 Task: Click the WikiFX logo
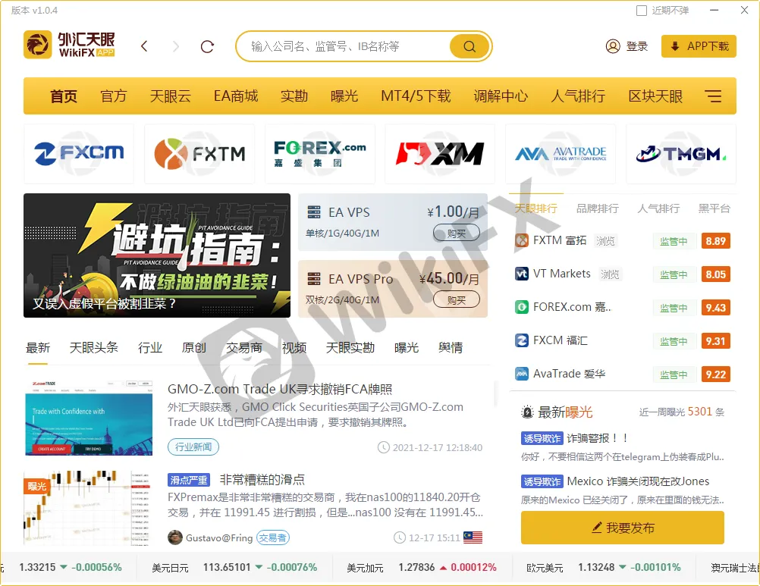pyautogui.click(x=69, y=45)
